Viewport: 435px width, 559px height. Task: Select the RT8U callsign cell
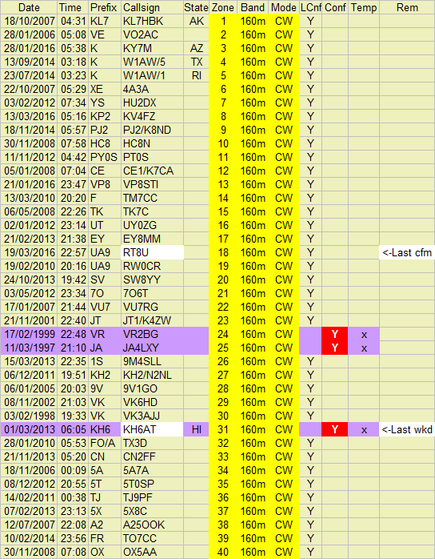[x=153, y=252]
